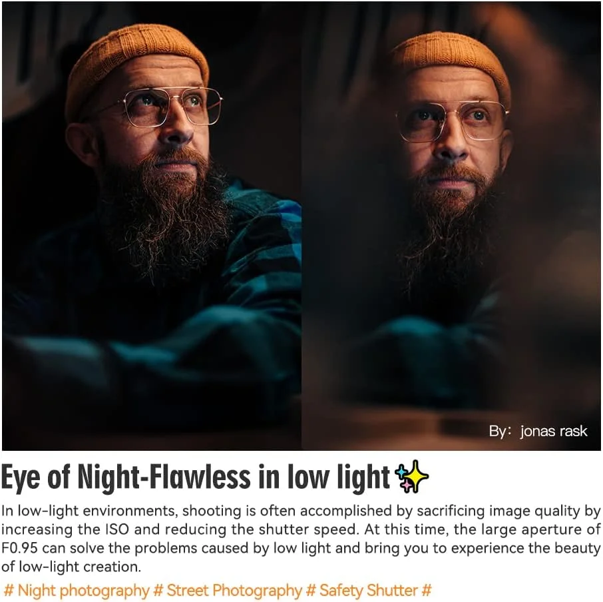Open the right blurred-foreground portrait photo

451,226
